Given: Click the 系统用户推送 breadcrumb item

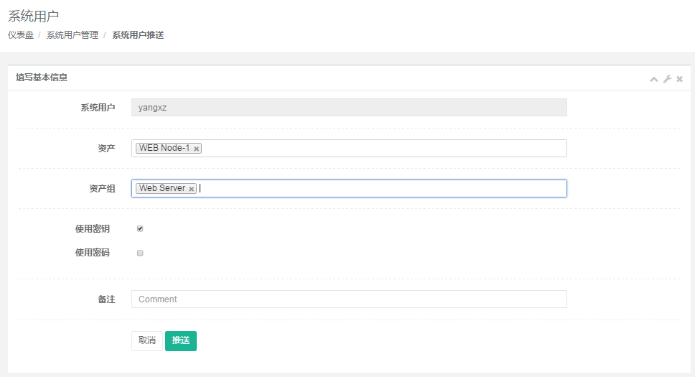Looking at the screenshot, I should click(138, 35).
